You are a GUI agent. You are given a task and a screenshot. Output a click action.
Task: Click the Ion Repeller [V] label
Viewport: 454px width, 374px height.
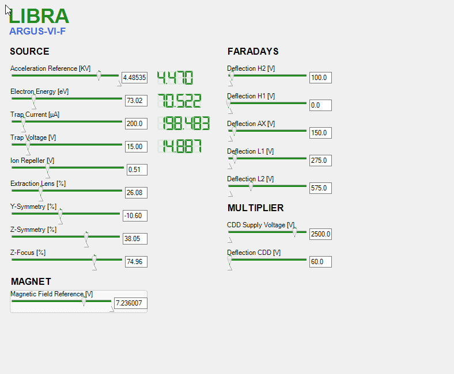click(32, 161)
